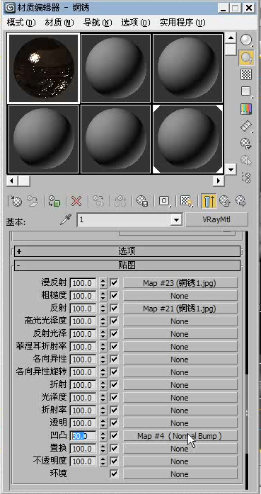Toggle the checkered Background icon
Image resolution: width=261 pixels, height=494 pixels.
(246, 74)
